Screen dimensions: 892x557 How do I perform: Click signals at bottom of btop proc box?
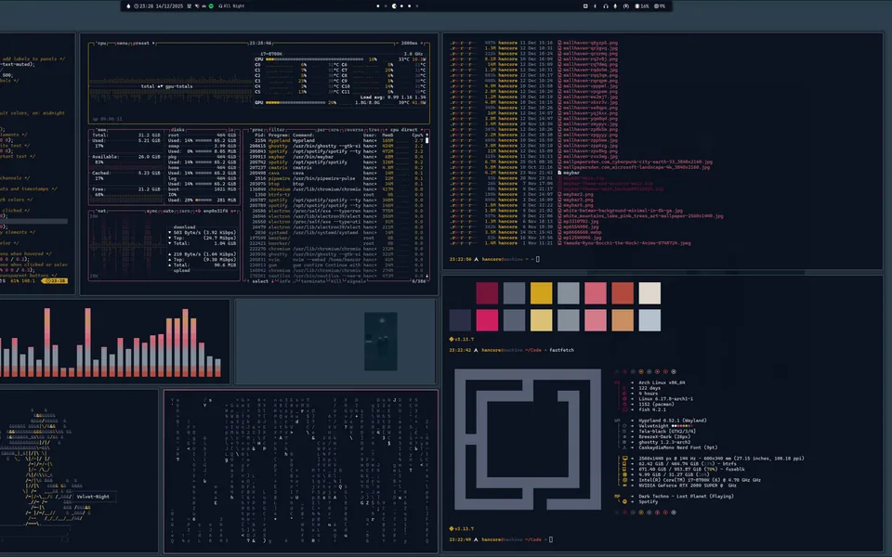pos(356,281)
